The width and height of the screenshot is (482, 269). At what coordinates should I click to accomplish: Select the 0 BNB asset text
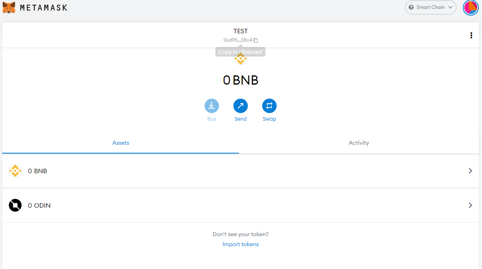38,171
